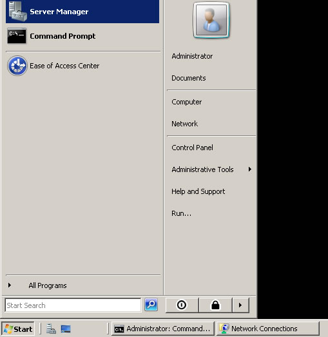Switch to Administrator: Command Prompt taskbar button
This screenshot has width=328, height=337.
163,329
